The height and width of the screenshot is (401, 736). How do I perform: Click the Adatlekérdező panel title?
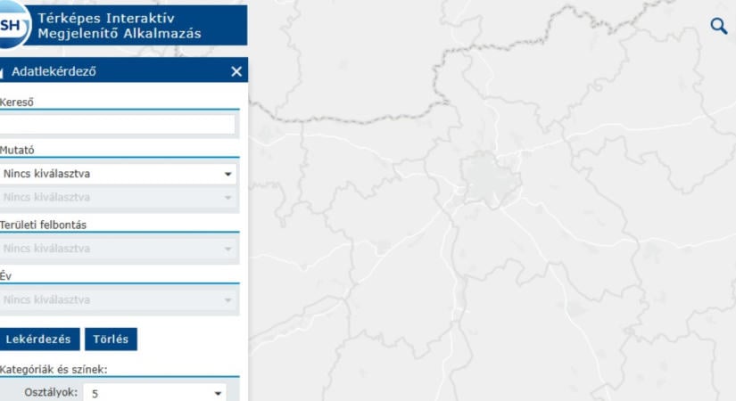(54, 71)
